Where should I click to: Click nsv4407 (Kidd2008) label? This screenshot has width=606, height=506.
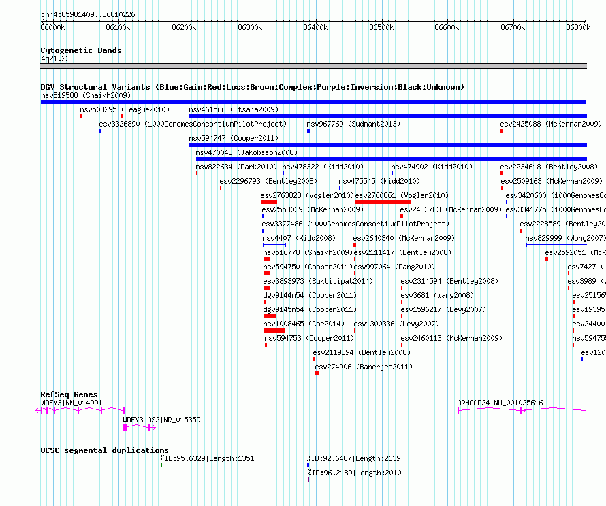[299, 238]
